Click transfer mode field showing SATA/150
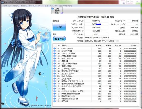The height and width of the screenshot is (109, 142). coord(96,31)
